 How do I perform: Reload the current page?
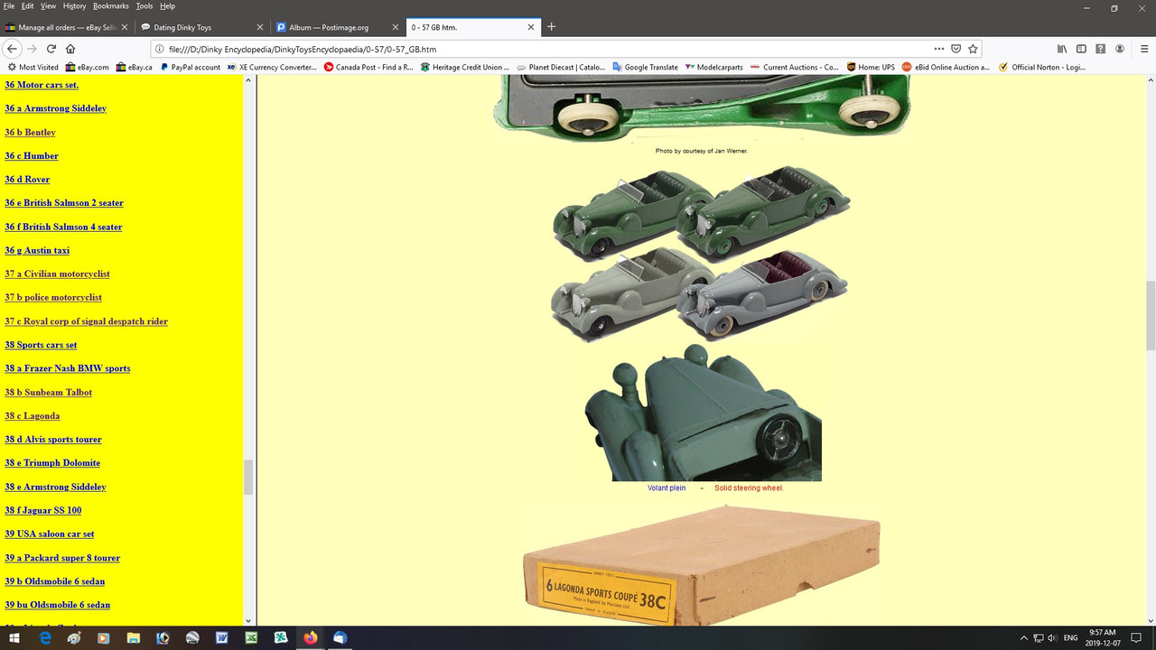51,49
